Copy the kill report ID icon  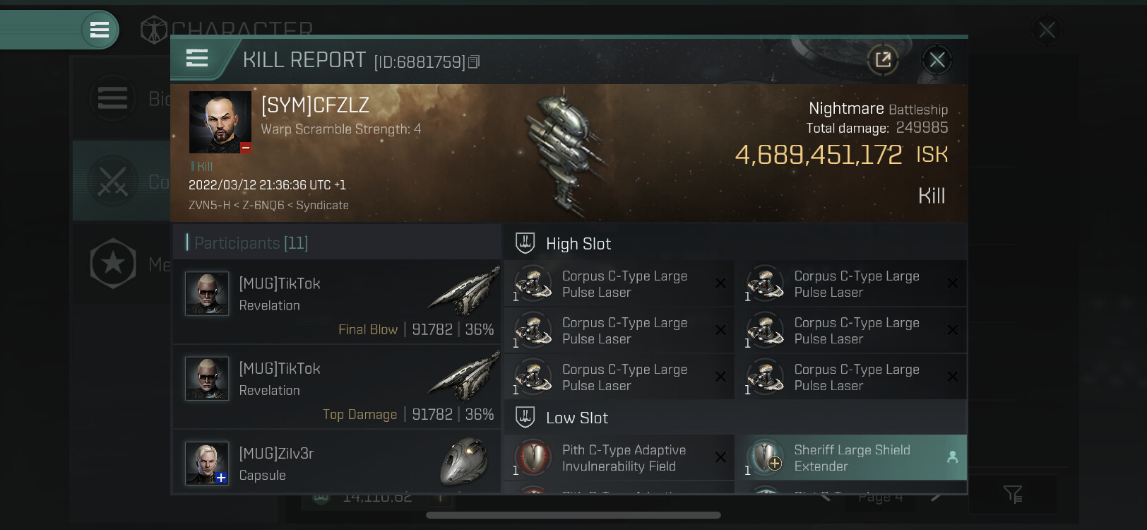474,62
